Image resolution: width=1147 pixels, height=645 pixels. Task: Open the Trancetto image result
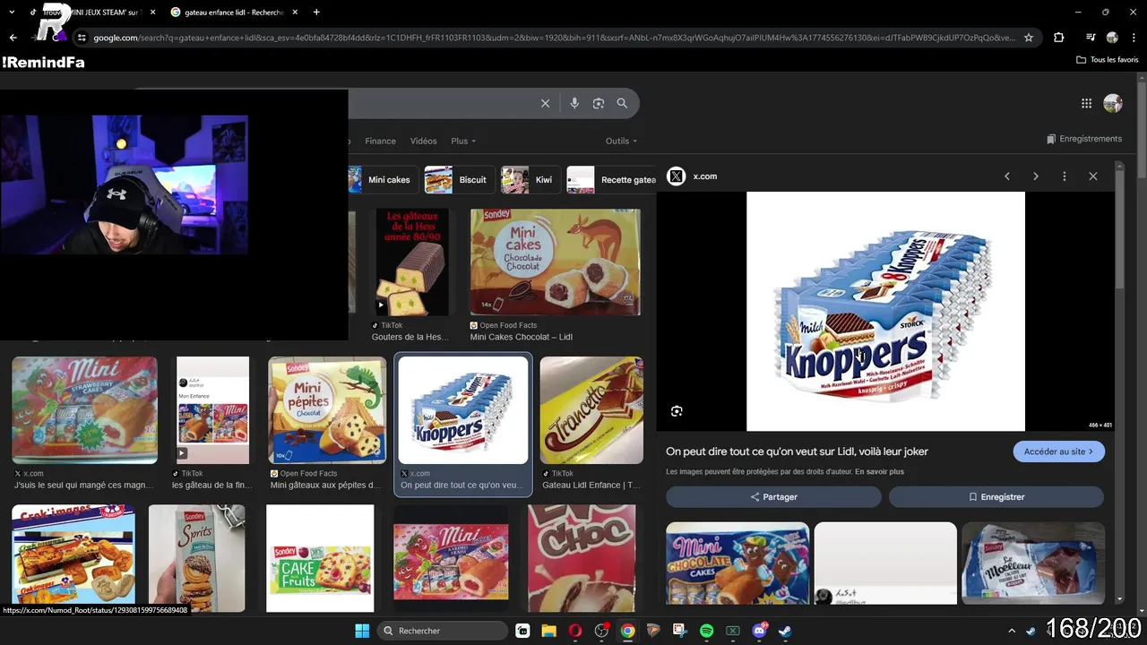(591, 410)
